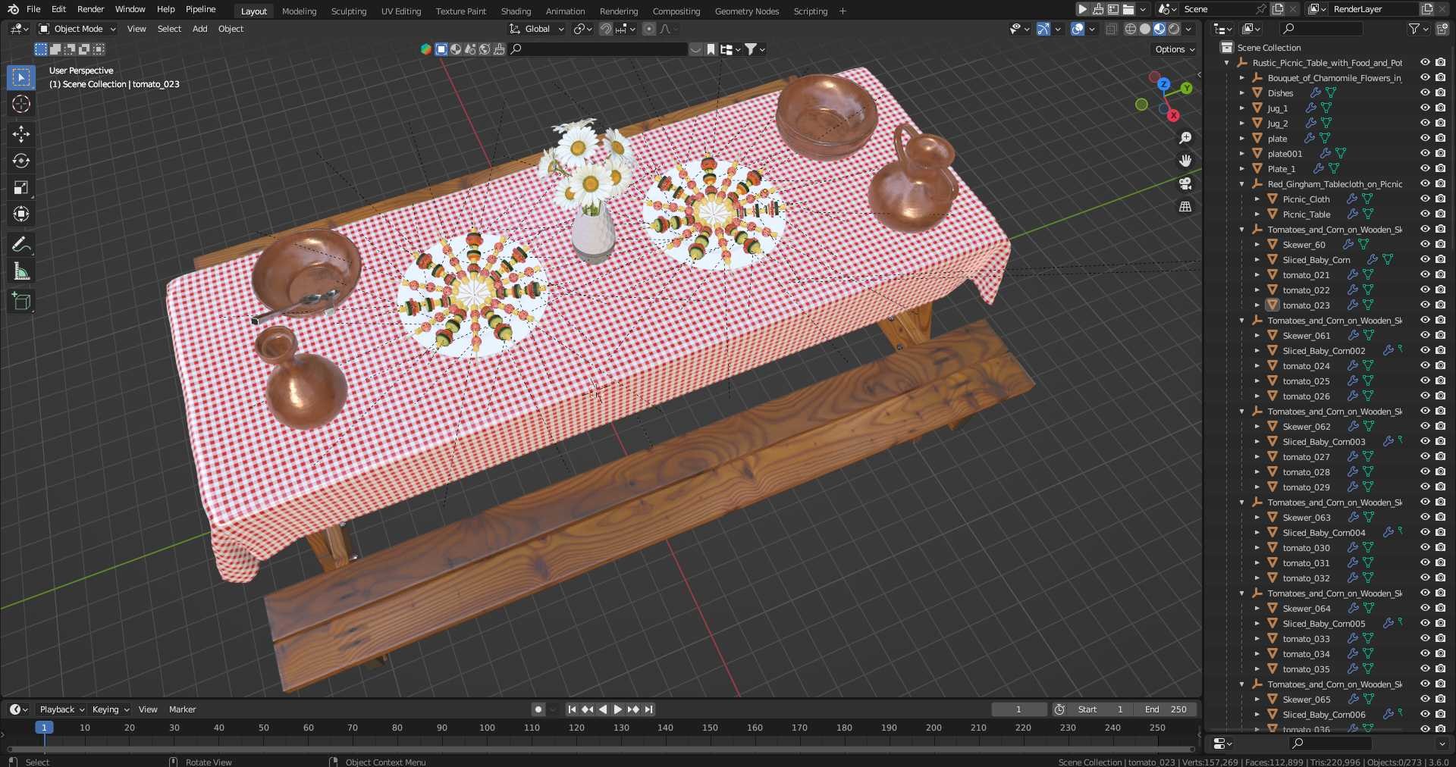
Task: Select the Cursor tool in the toolbar
Action: 21,104
